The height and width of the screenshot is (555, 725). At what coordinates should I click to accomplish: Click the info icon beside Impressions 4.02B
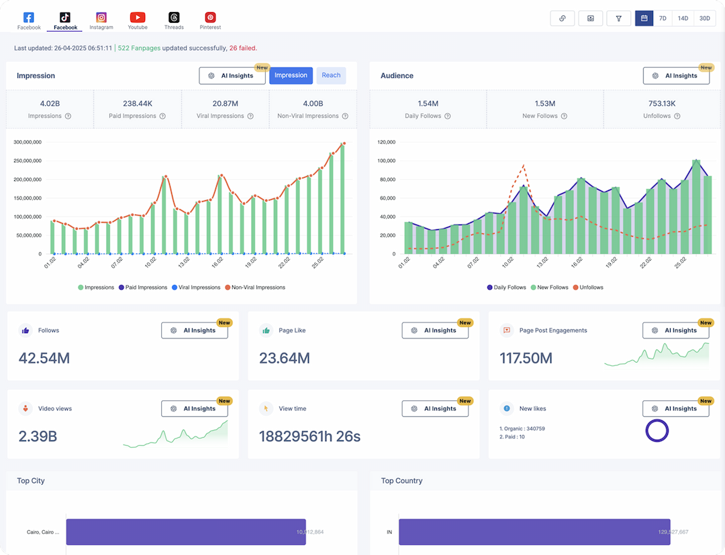pos(68,116)
